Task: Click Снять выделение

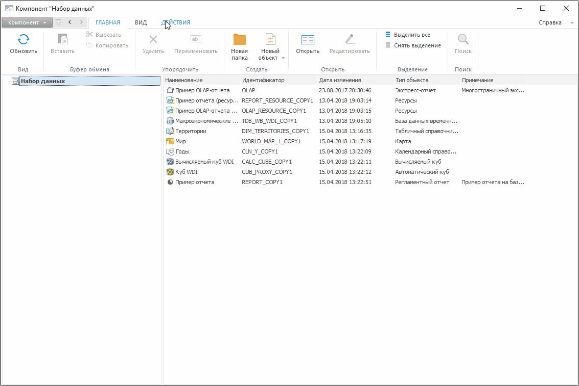Action: [413, 45]
